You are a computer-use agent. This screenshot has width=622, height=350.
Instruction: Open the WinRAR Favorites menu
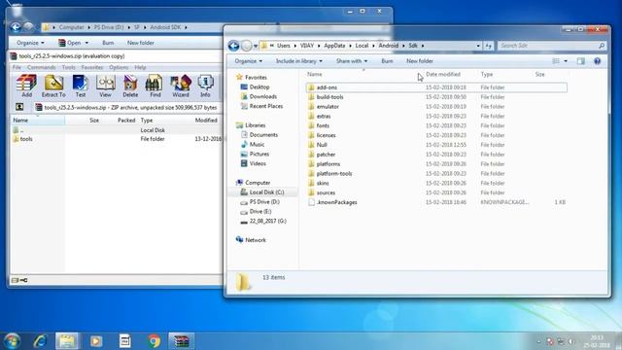click(92, 67)
